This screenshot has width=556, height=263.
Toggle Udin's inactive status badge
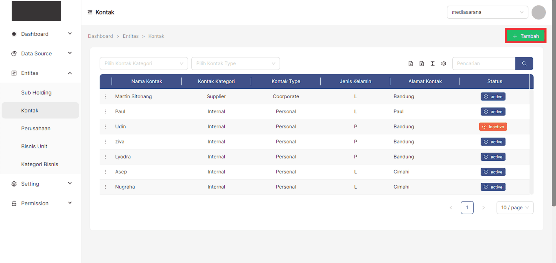tap(493, 127)
